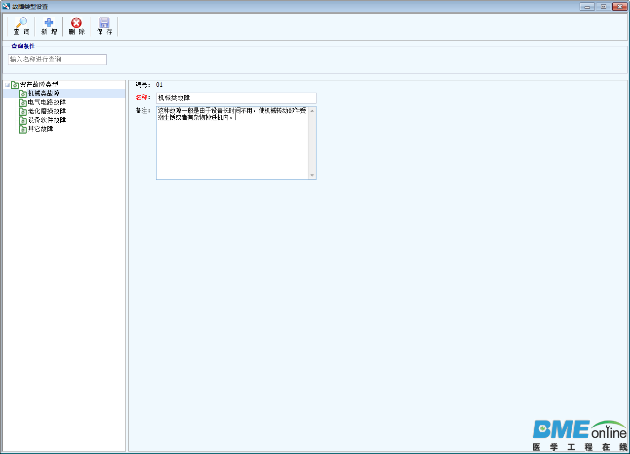
Task: Click the 备注 scrollbar down arrow
Action: (x=312, y=175)
